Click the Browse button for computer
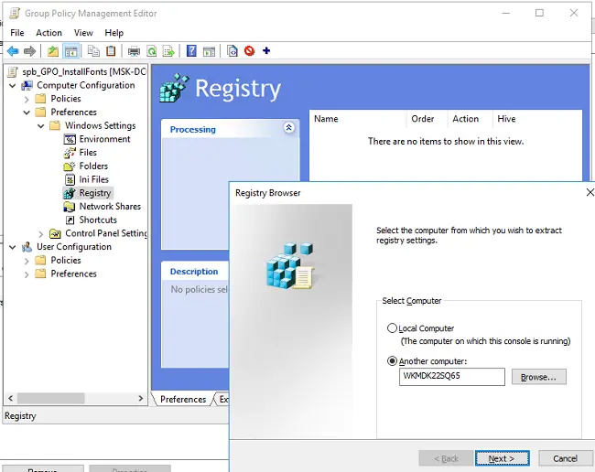 click(538, 377)
